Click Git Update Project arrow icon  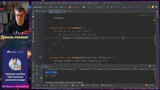pos(128,7)
